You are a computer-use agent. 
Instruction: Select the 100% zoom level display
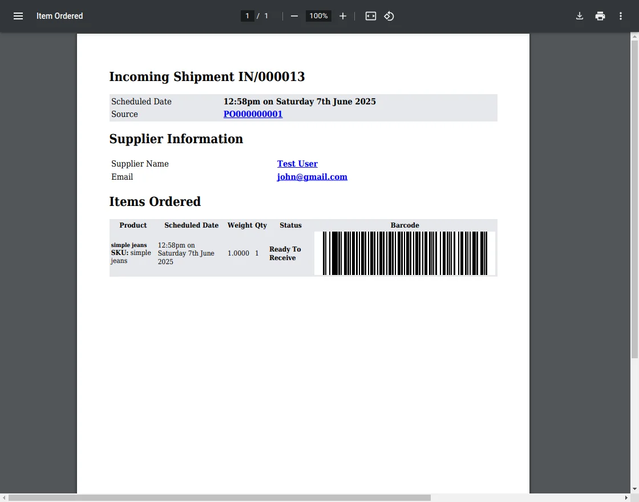point(318,16)
